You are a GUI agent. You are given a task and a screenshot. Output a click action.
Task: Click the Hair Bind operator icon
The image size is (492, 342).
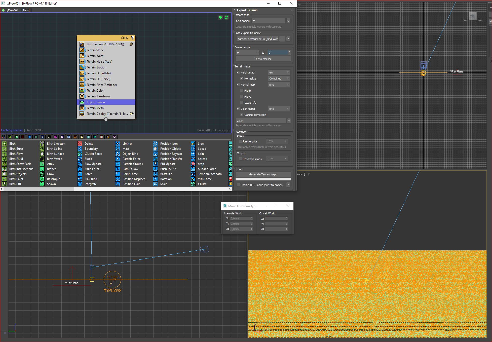tap(80, 179)
